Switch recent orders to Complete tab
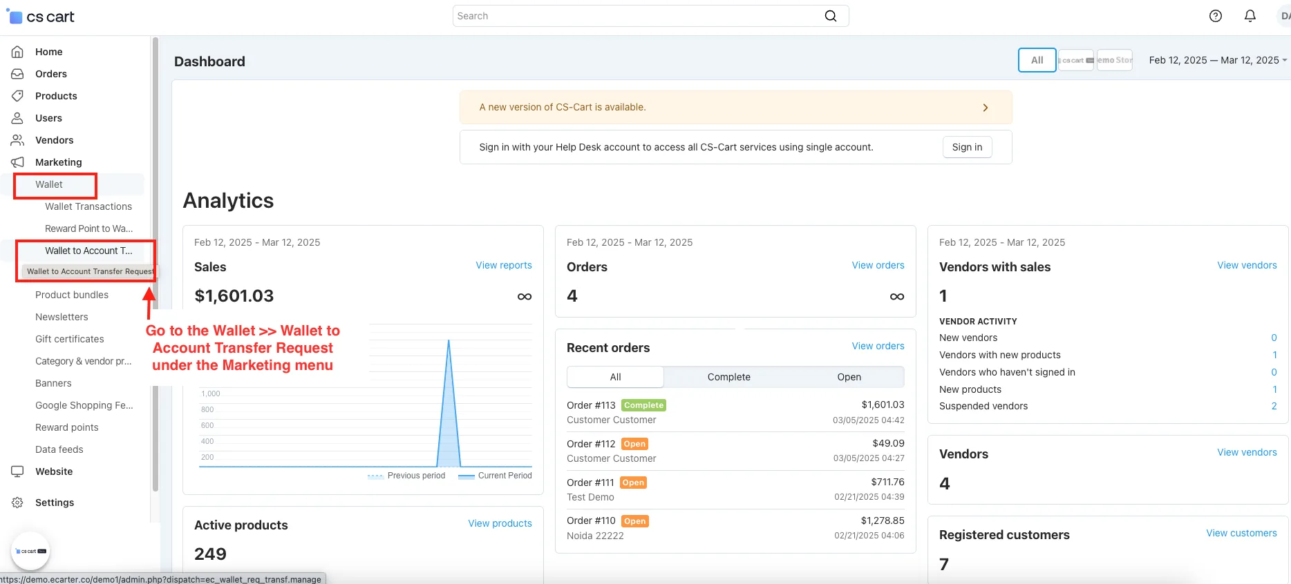 click(x=729, y=377)
